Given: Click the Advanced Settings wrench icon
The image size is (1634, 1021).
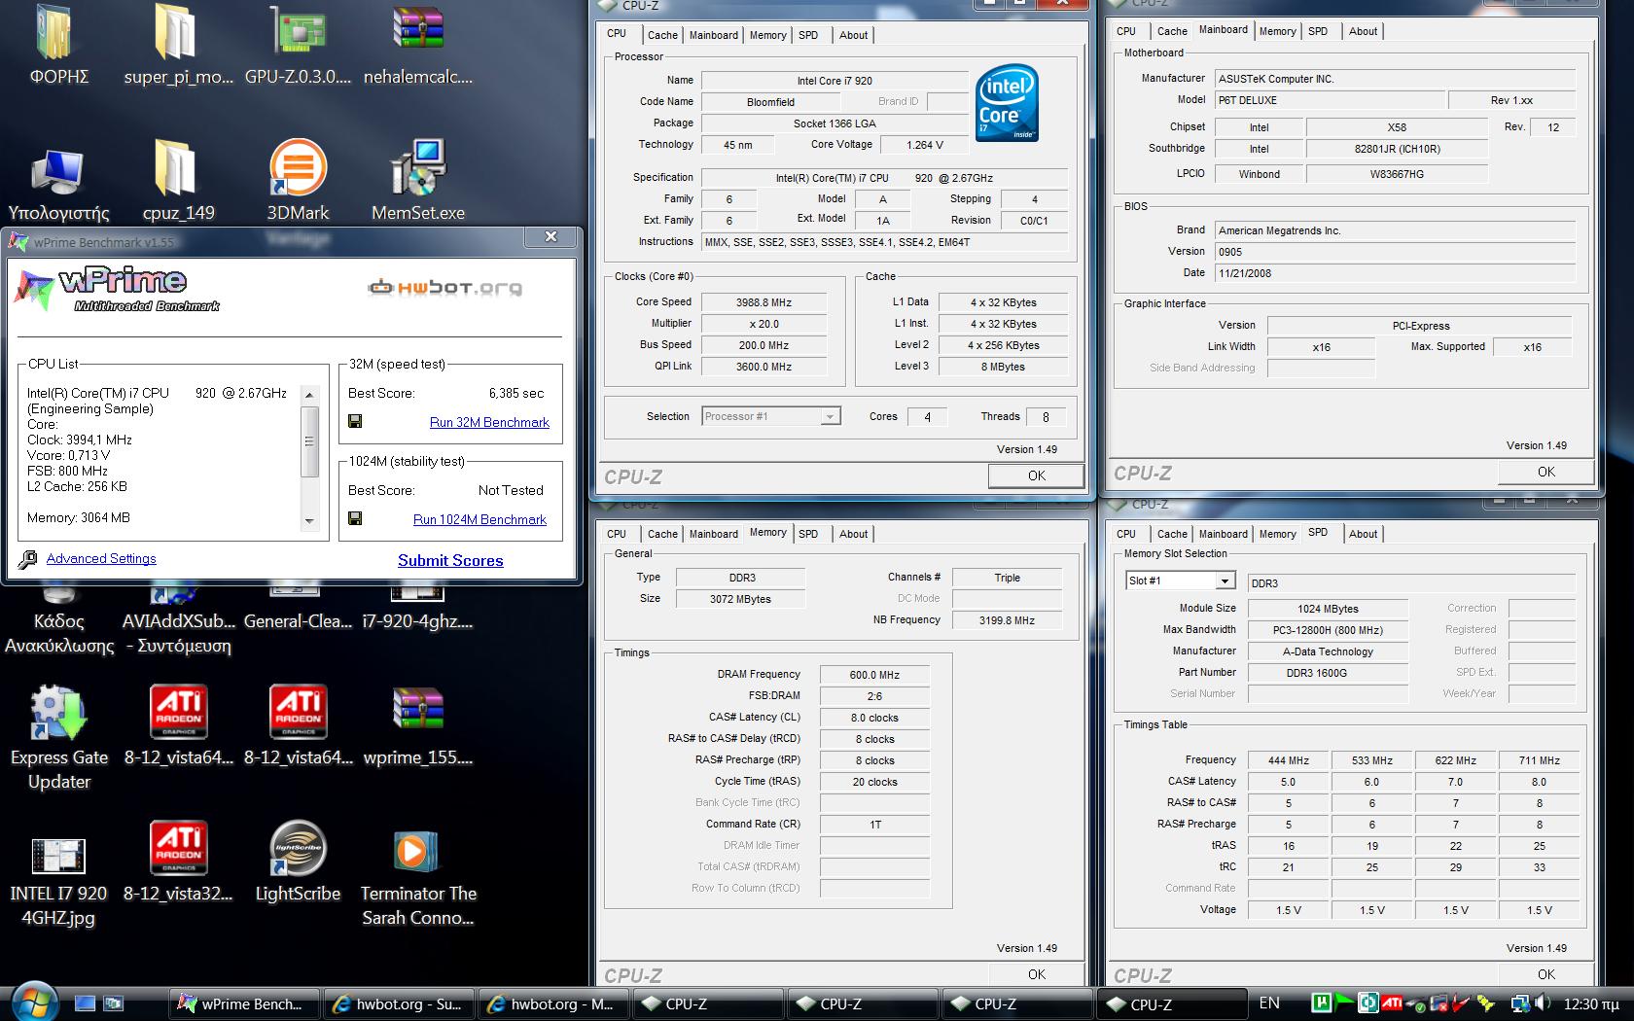Looking at the screenshot, I should pyautogui.click(x=28, y=559).
